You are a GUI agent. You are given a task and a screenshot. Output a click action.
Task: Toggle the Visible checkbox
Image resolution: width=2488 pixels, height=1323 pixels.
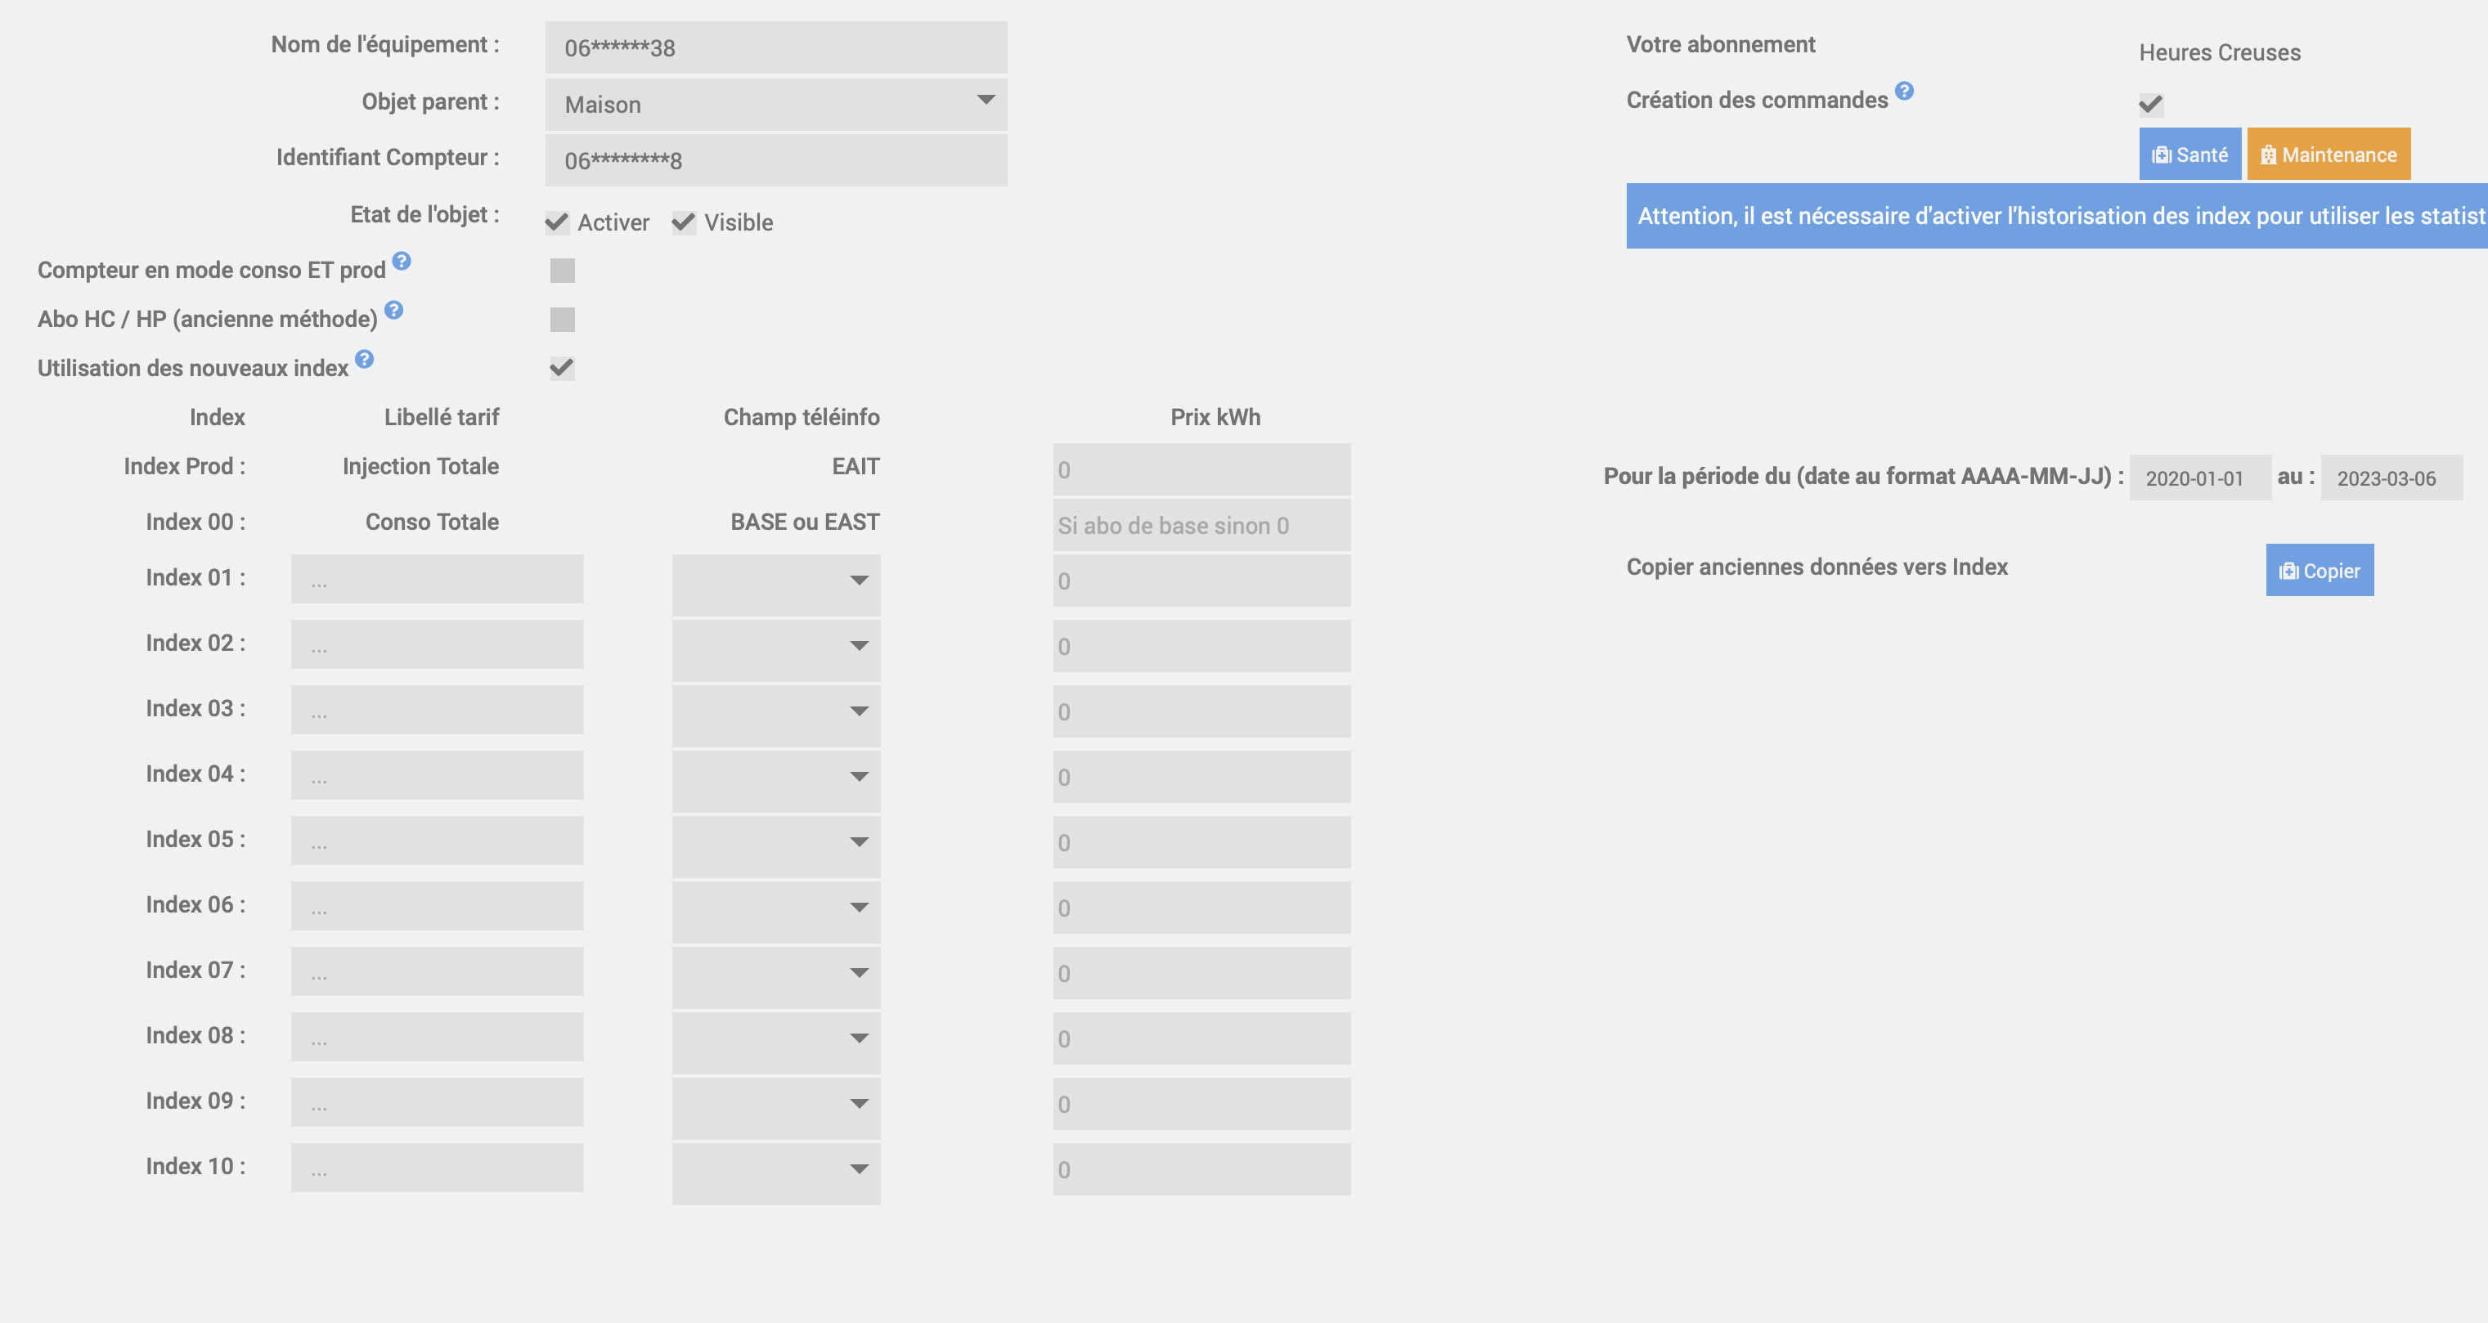point(684,223)
